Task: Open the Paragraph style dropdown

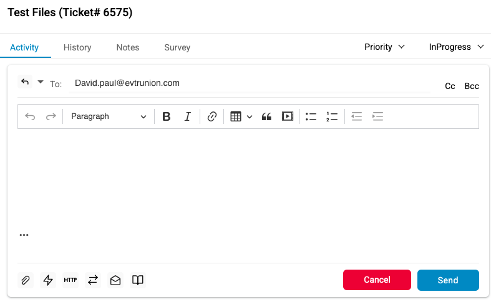Action: pyautogui.click(x=109, y=116)
